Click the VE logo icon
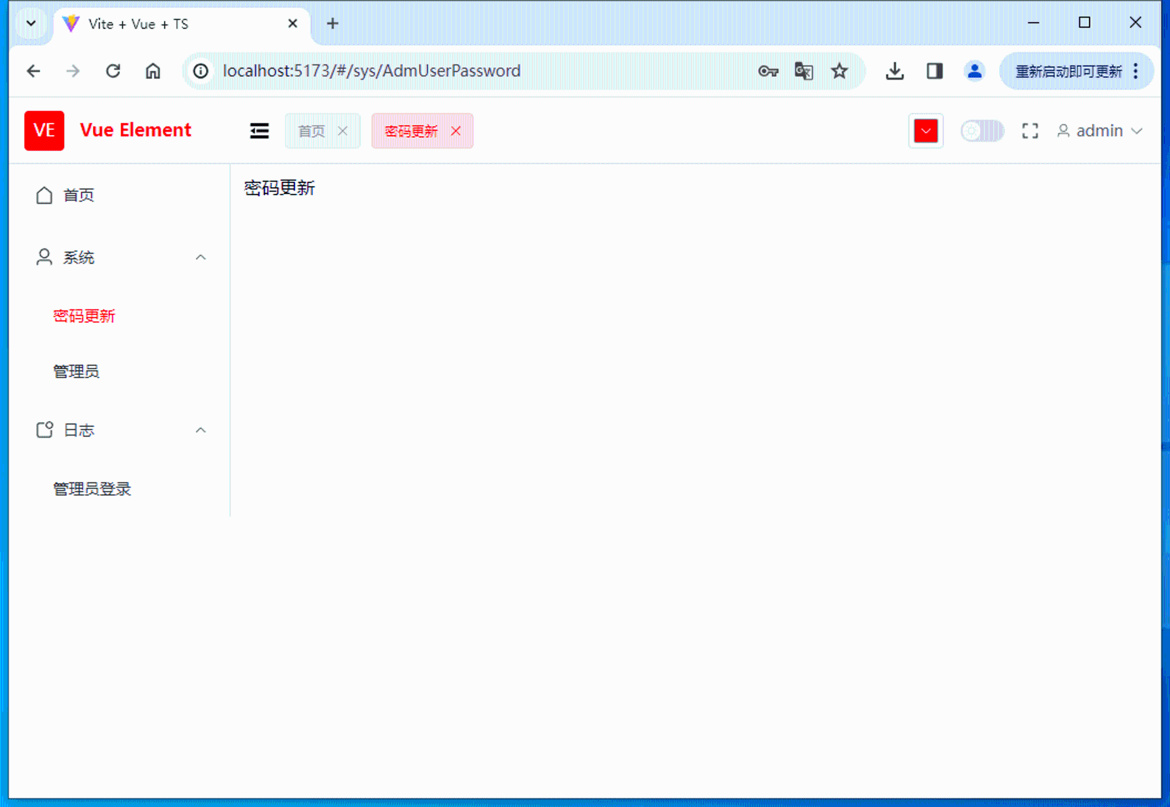Image resolution: width=1170 pixels, height=807 pixels. point(44,130)
